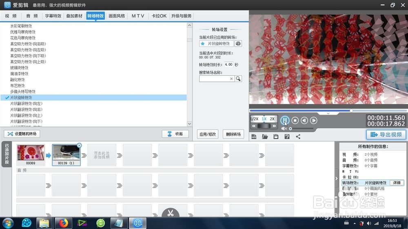
Task: Open Firefox from the taskbar
Action: pyautogui.click(x=63, y=223)
